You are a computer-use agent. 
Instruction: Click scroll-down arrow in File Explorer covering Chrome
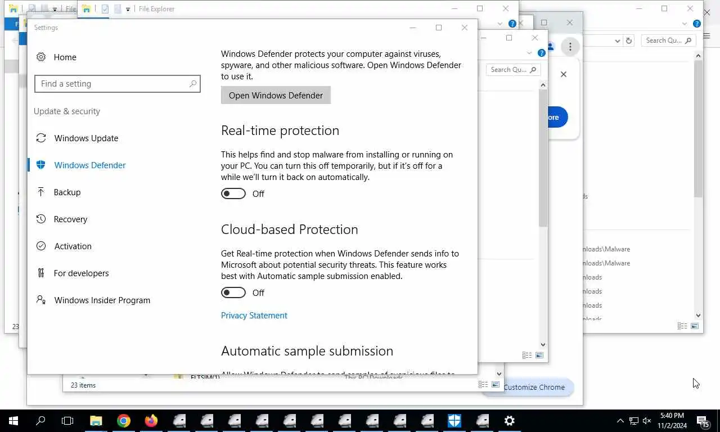(543, 345)
